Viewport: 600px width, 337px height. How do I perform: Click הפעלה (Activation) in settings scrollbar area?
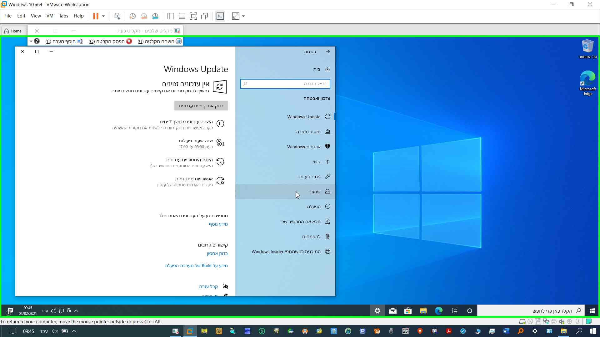(314, 206)
